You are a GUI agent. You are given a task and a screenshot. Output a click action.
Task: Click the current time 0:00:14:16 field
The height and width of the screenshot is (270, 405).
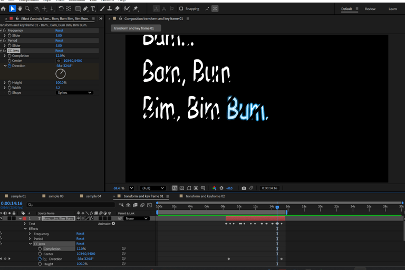(12, 203)
